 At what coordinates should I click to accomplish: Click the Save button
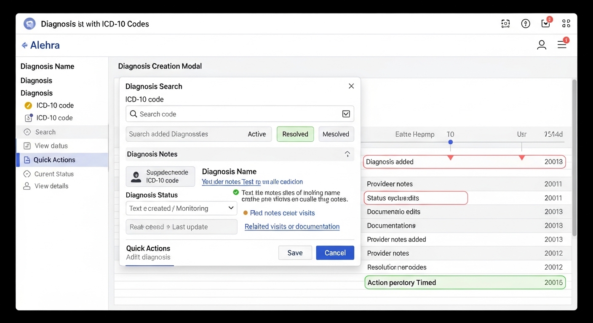pyautogui.click(x=295, y=253)
